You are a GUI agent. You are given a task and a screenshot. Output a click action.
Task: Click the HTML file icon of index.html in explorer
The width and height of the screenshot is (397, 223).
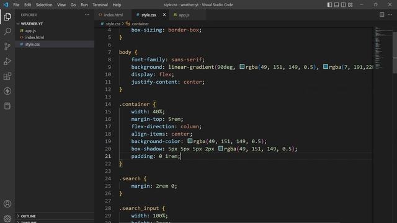tap(22, 37)
